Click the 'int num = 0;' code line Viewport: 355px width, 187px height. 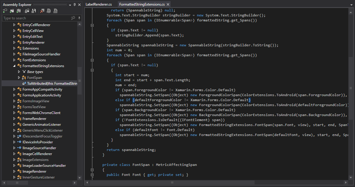point(119,50)
